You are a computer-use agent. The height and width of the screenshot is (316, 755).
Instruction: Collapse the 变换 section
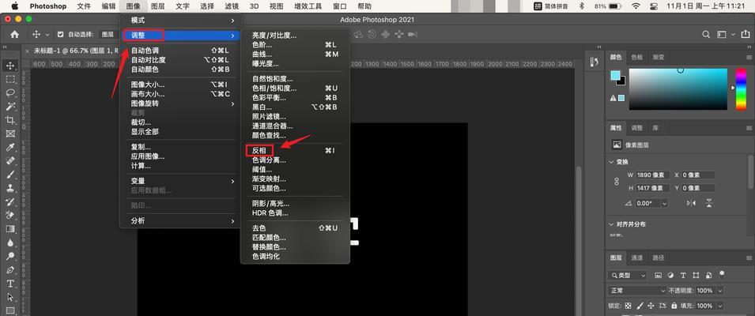[612, 162]
